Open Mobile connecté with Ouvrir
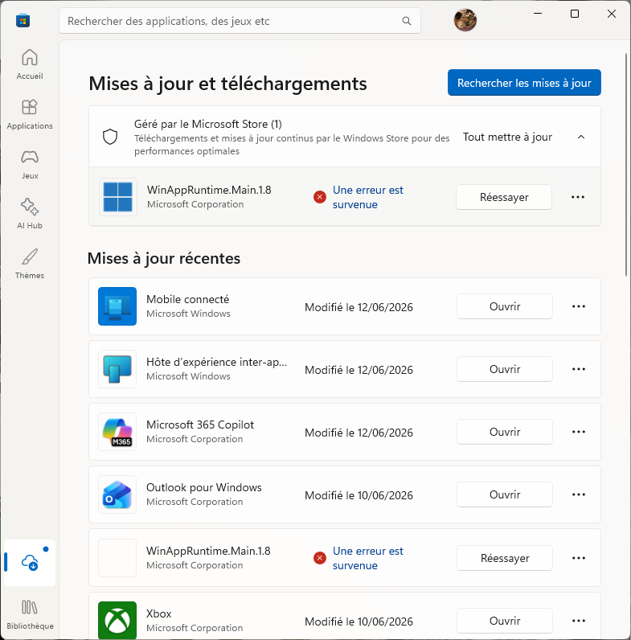Viewport: 631px width, 640px height. (505, 306)
